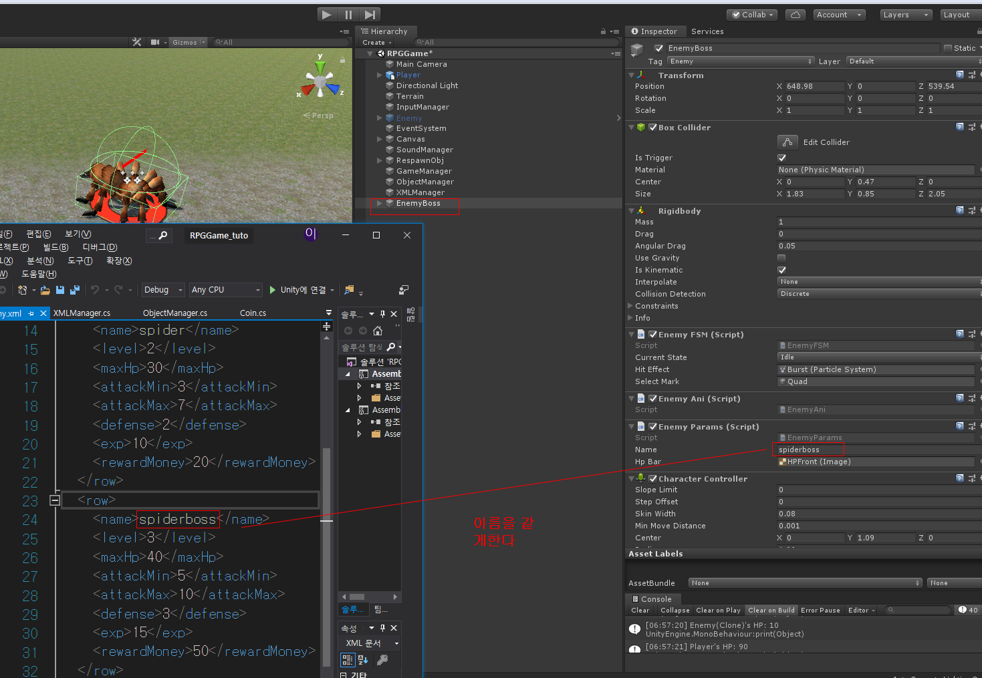Open Collision Detection dropdown showing Discrete

pos(879,294)
